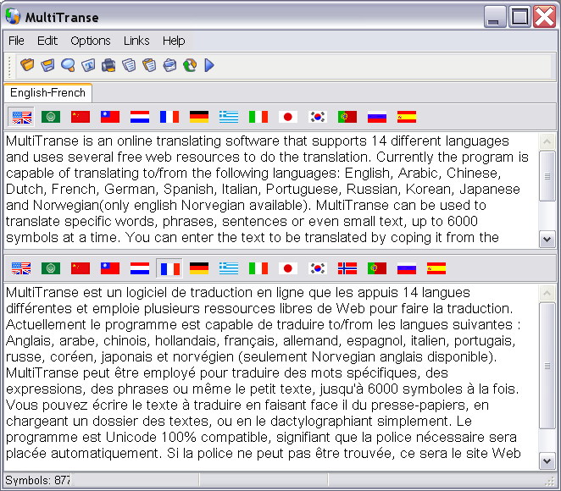Set target language to Arabic flag

pyautogui.click(x=51, y=268)
